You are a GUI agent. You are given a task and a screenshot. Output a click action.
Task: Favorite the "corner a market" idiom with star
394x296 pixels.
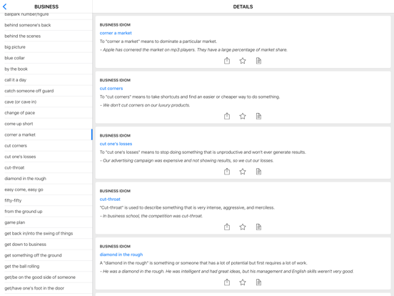pos(243,61)
